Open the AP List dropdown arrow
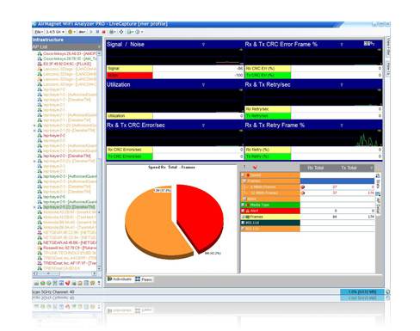Viewport: 420px width, 331px height. click(99, 46)
